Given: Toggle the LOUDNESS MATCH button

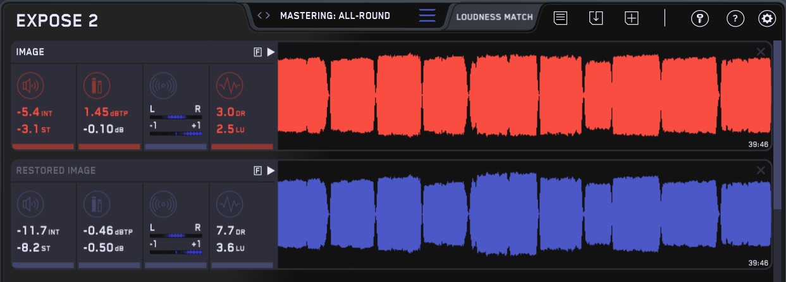Looking at the screenshot, I should [494, 17].
